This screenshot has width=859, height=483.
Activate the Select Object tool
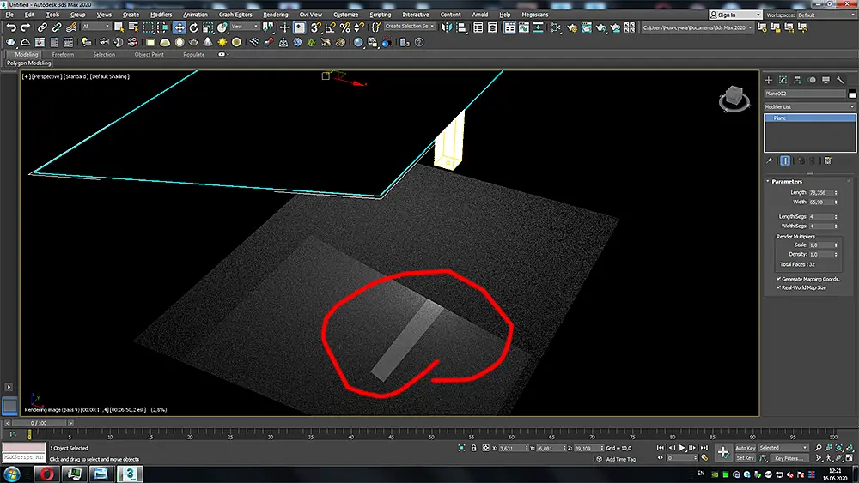[119, 27]
